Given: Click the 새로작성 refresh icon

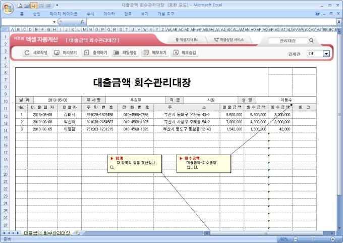Looking at the screenshot, I should [x=27, y=53].
